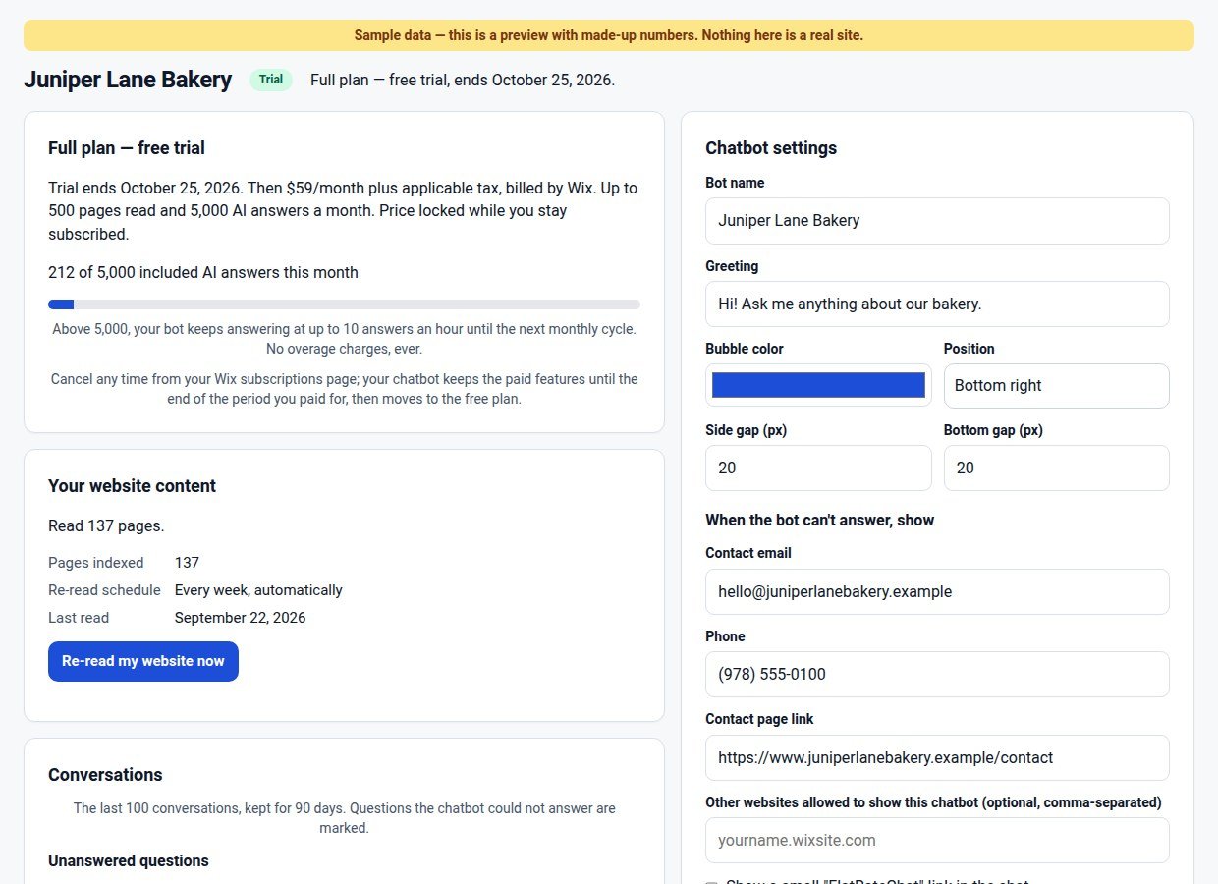This screenshot has height=884, width=1218.
Task: Focus the Bottom gap input
Action: [x=1056, y=469]
